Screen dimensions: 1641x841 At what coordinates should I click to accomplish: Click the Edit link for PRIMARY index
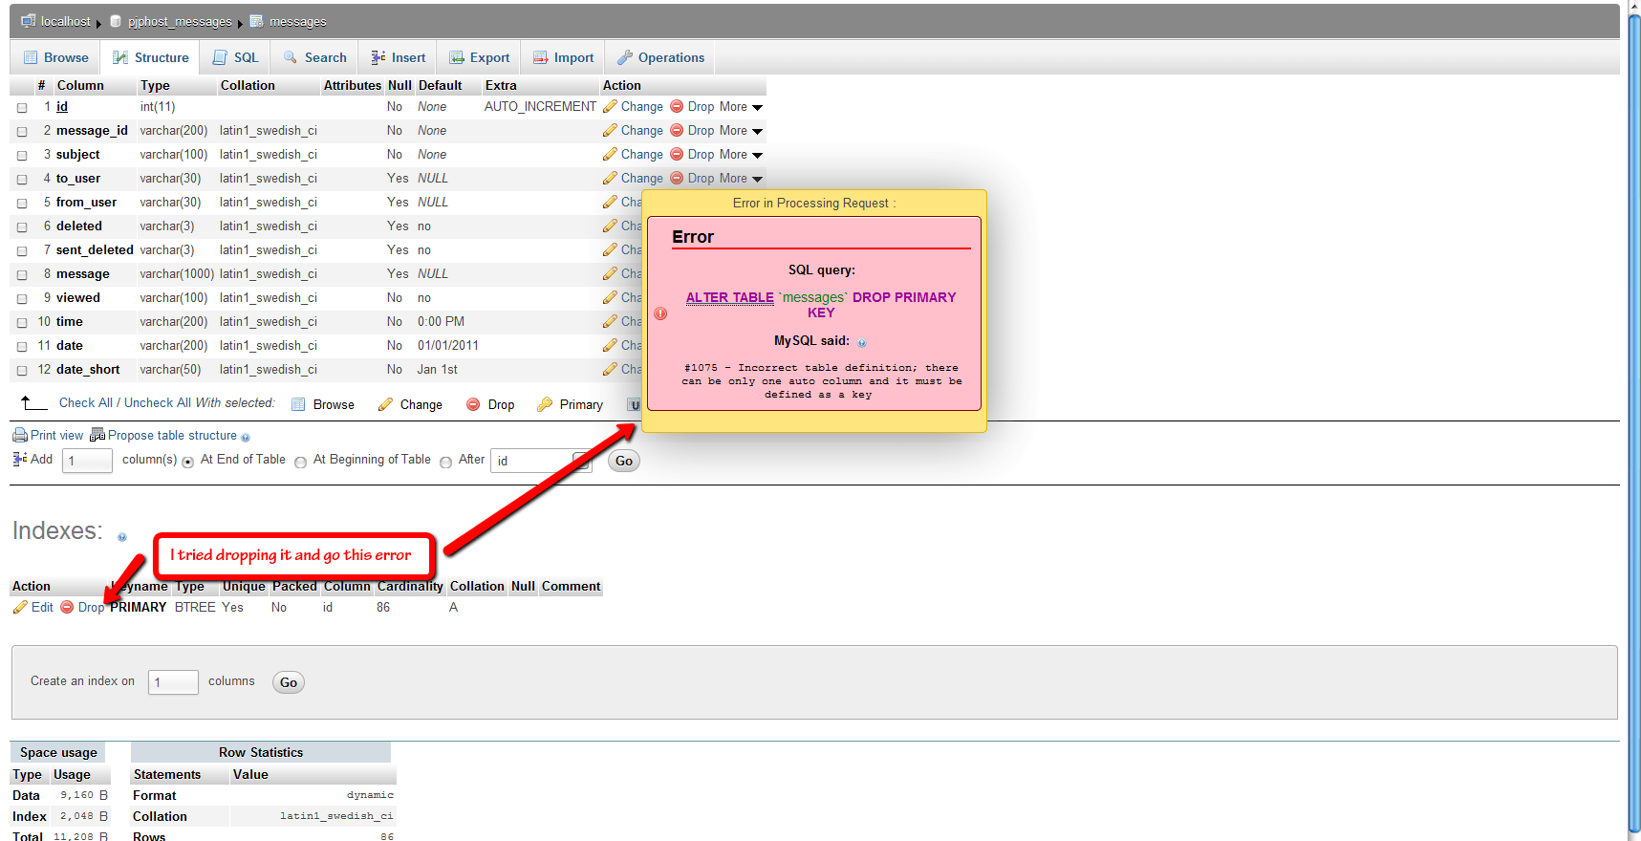42,607
